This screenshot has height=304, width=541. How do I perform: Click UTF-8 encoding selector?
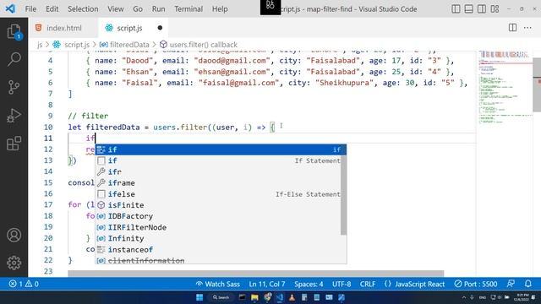[x=342, y=284]
